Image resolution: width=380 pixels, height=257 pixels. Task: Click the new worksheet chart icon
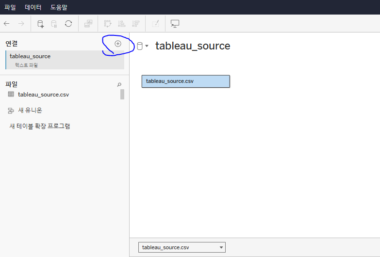[x=88, y=23]
